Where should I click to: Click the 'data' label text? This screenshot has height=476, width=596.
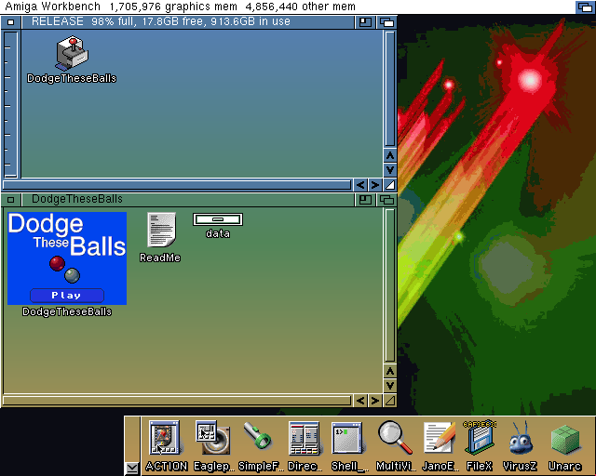pos(218,233)
